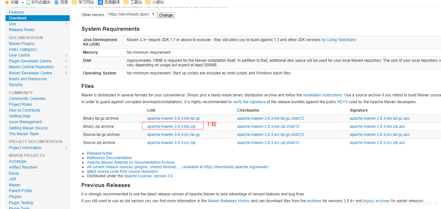Open Books and Resources link

point(28,79)
